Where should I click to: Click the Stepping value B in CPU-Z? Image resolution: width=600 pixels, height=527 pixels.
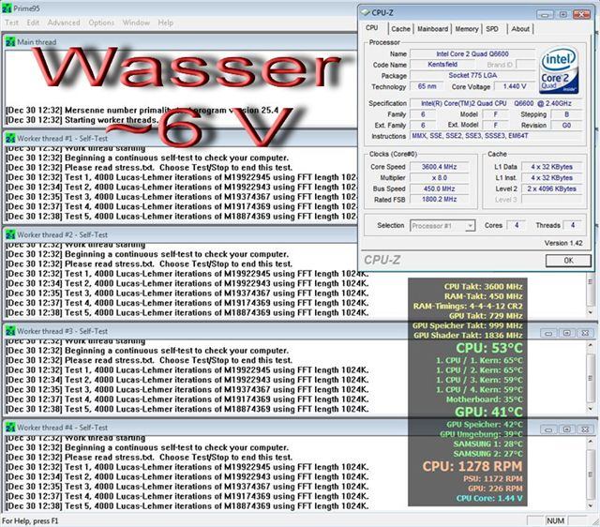click(x=566, y=114)
